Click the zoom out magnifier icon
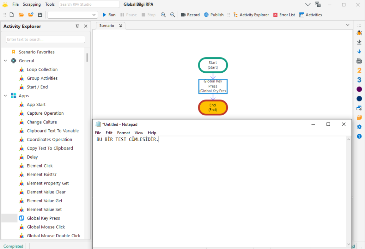The image size is (365, 249). (x=173, y=15)
